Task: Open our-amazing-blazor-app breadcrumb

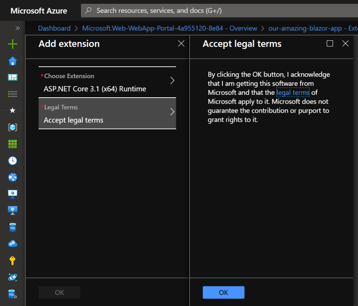Action: [313, 28]
